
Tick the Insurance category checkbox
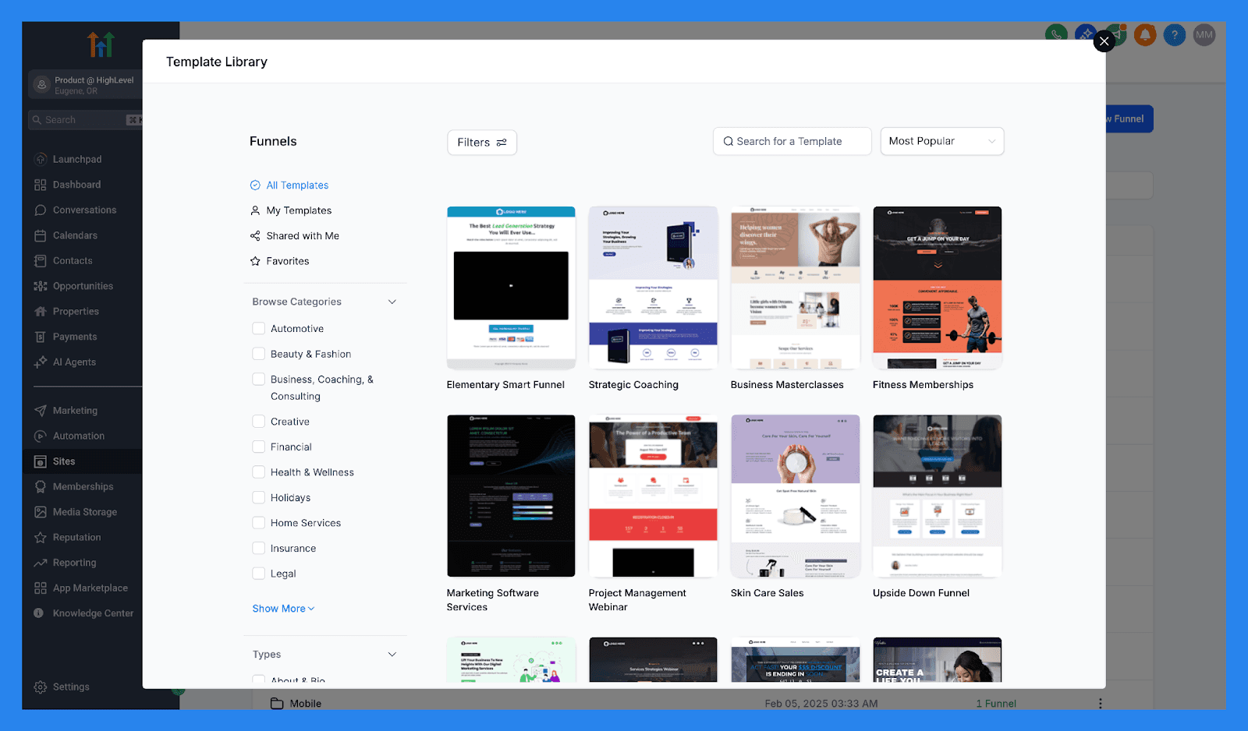(x=259, y=548)
